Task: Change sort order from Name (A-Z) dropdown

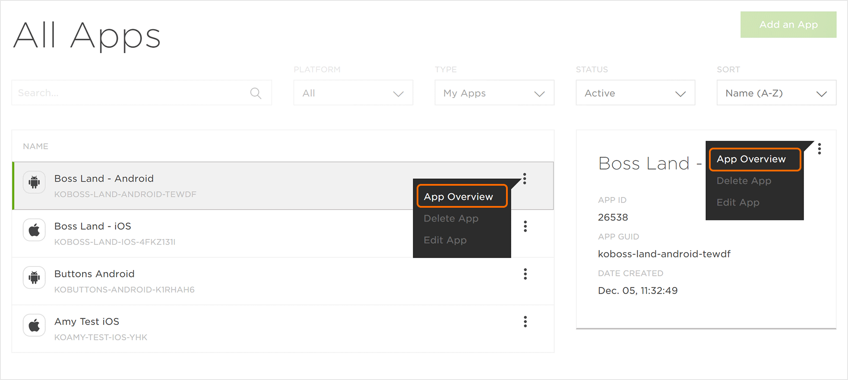Action: point(776,93)
